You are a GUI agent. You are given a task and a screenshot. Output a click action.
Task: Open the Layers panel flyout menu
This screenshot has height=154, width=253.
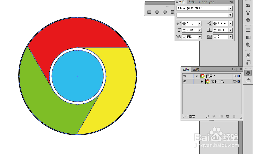[x=240, y=69]
